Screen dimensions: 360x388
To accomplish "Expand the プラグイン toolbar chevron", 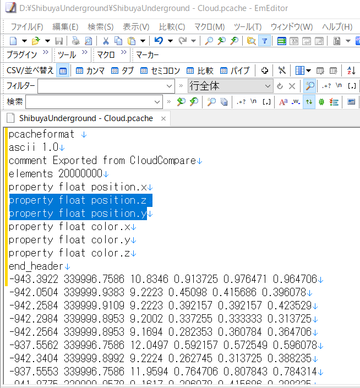I will (x=46, y=52).
